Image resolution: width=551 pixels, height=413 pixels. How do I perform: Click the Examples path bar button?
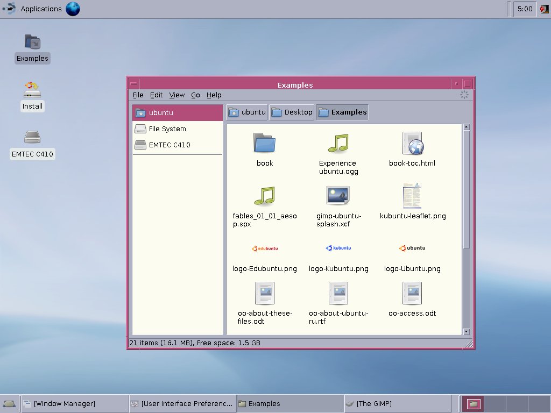342,112
